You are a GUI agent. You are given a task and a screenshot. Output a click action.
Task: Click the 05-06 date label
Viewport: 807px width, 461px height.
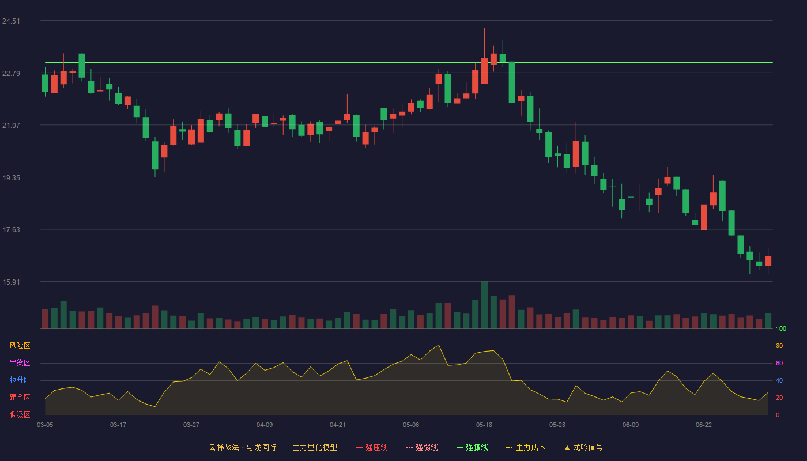coord(411,425)
